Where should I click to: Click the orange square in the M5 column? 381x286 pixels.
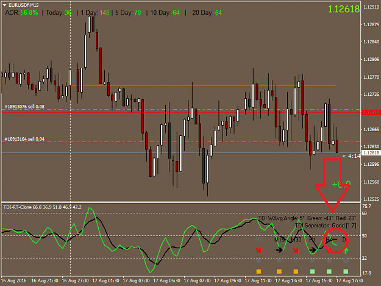coord(258,271)
